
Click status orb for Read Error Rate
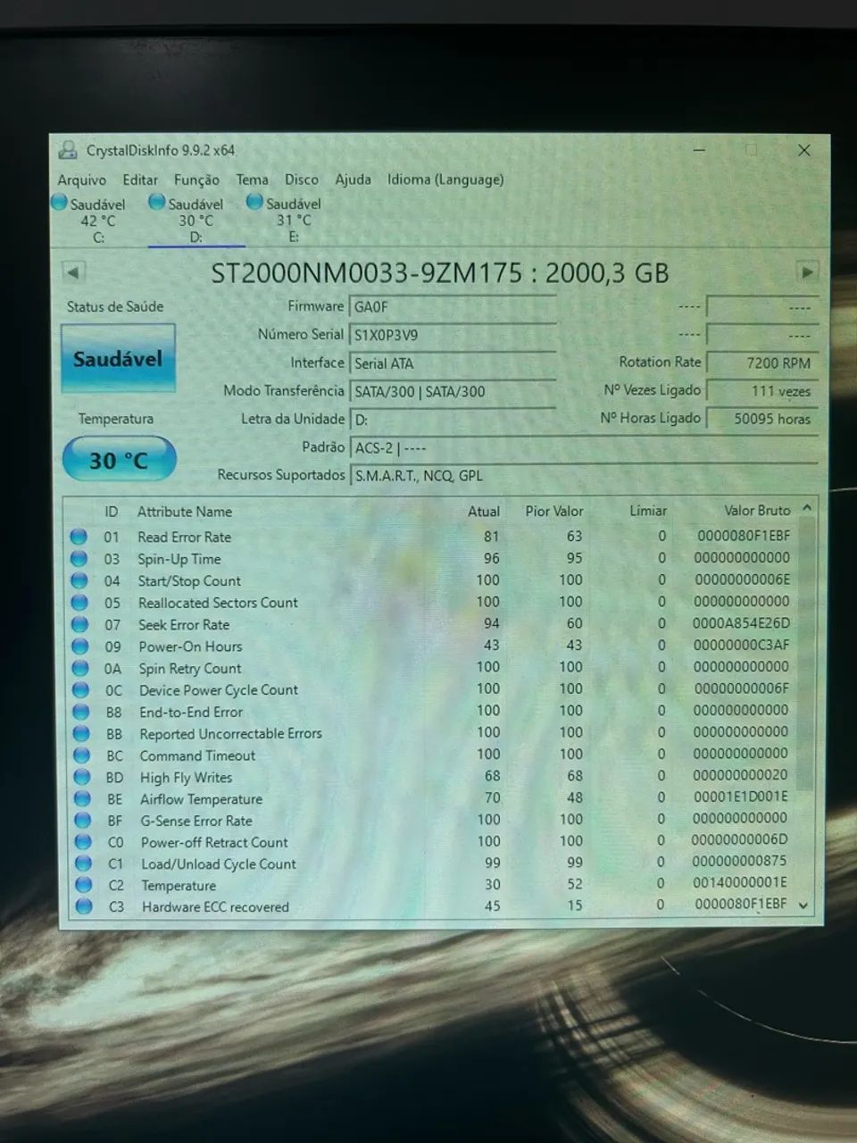tap(79, 537)
